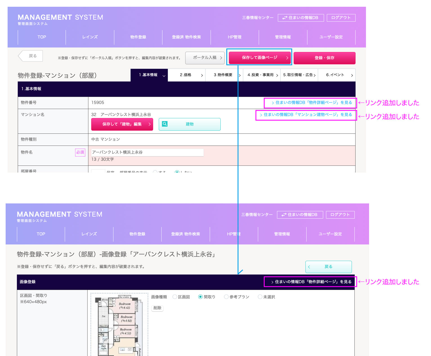Select 区画図 radio button
431x356 pixels.
tap(175, 297)
